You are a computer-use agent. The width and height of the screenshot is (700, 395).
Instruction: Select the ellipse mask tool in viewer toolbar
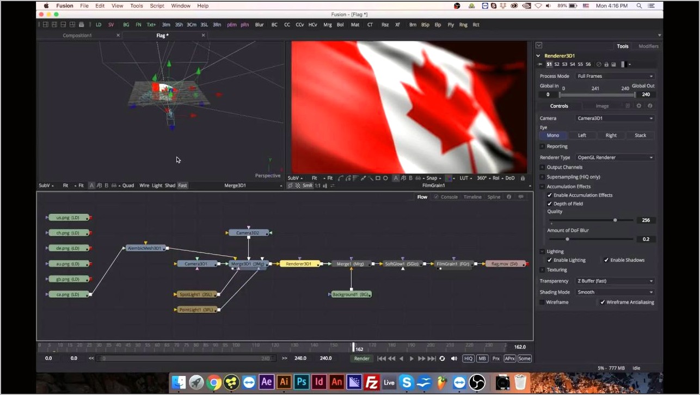click(x=385, y=178)
